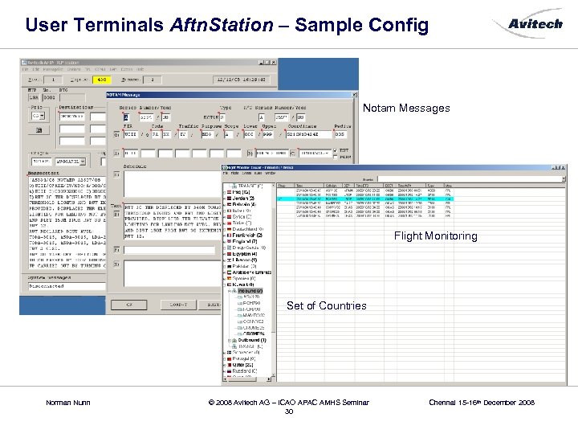Viewport: 578px width, 434px height.
Task: Click the Series input field in NOTAM dialog
Action: pos(127,117)
